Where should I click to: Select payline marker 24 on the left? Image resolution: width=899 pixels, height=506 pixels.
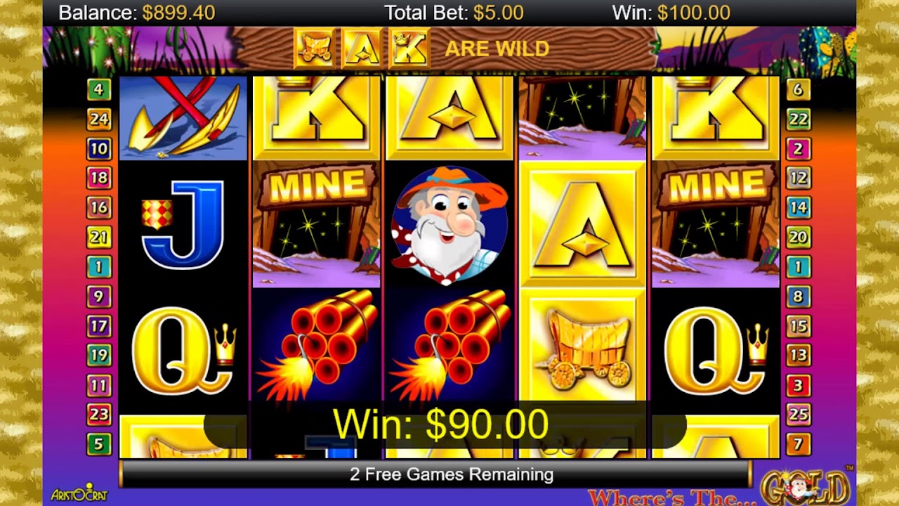pyautogui.click(x=99, y=119)
